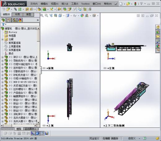Click the Open file button
Viewport: 161px width, 141px height.
click(128, 4)
